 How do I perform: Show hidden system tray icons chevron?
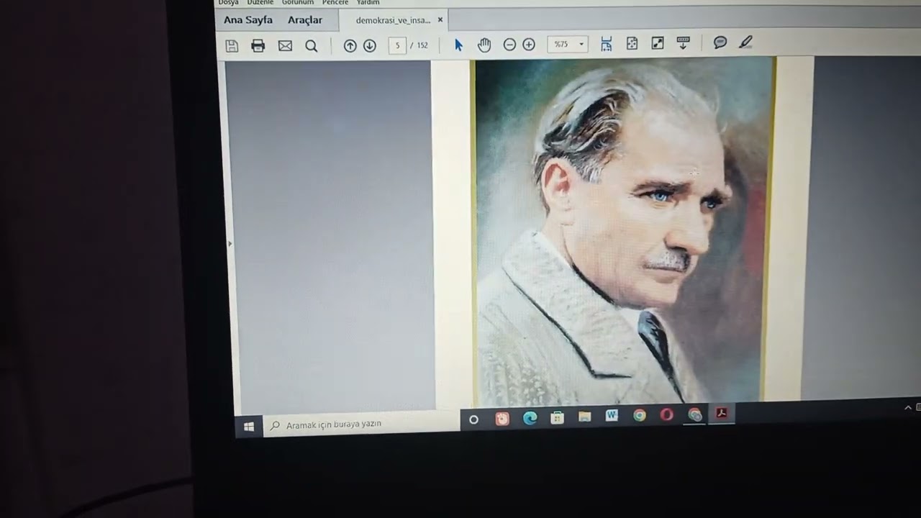pyautogui.click(x=908, y=408)
